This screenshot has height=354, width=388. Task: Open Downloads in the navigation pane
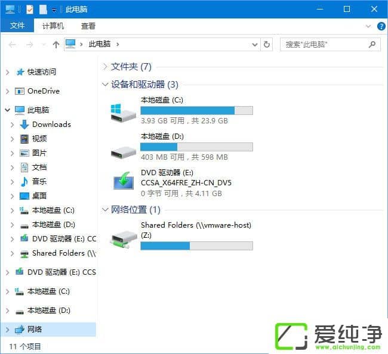pyautogui.click(x=51, y=125)
